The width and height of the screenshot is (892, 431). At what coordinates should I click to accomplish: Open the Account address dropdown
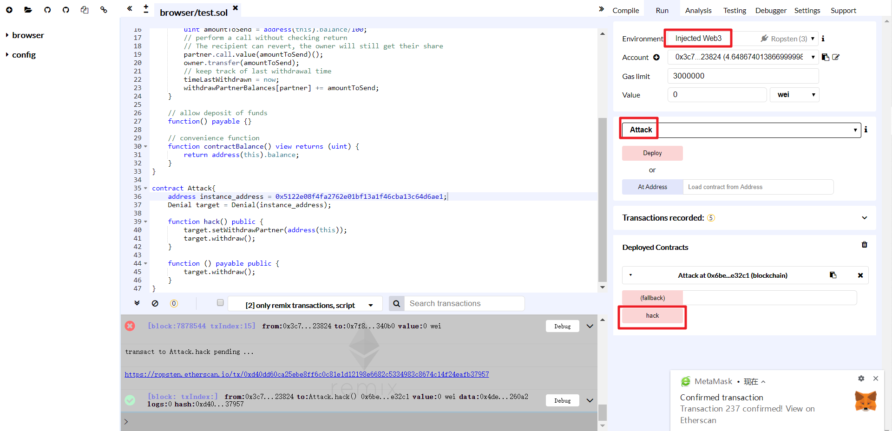(743, 57)
